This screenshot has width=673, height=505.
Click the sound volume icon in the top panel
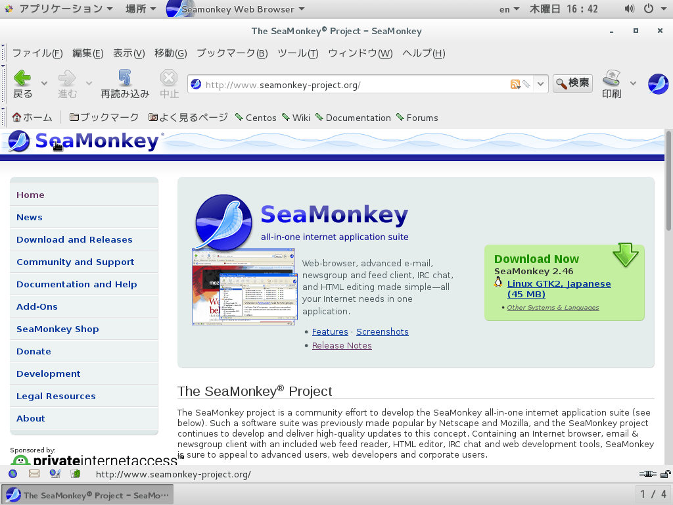(629, 9)
